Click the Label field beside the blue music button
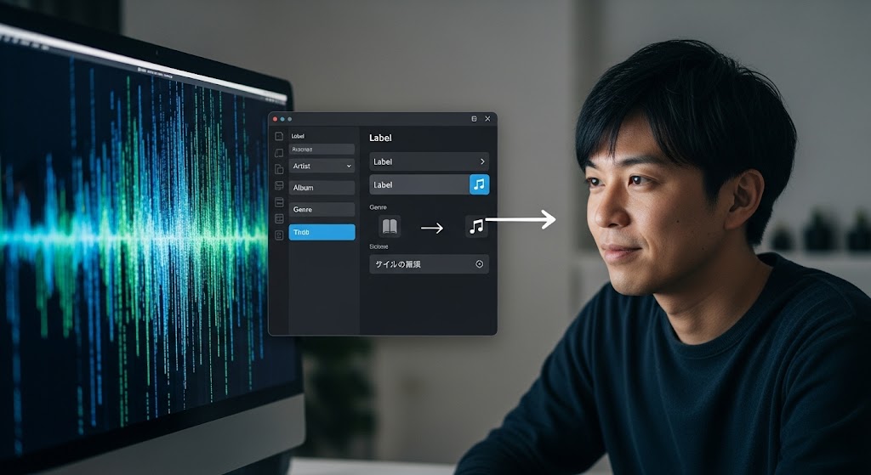Image resolution: width=871 pixels, height=475 pixels. click(x=419, y=184)
